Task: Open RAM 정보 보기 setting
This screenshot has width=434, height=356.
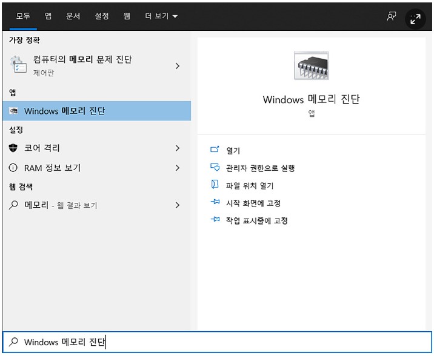Action: [x=96, y=168]
